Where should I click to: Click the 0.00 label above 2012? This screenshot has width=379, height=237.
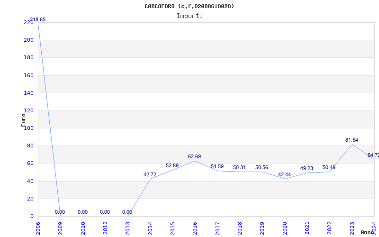tap(105, 212)
